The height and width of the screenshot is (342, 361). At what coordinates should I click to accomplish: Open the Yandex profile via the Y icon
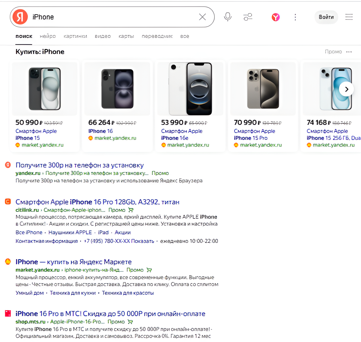pos(276,17)
